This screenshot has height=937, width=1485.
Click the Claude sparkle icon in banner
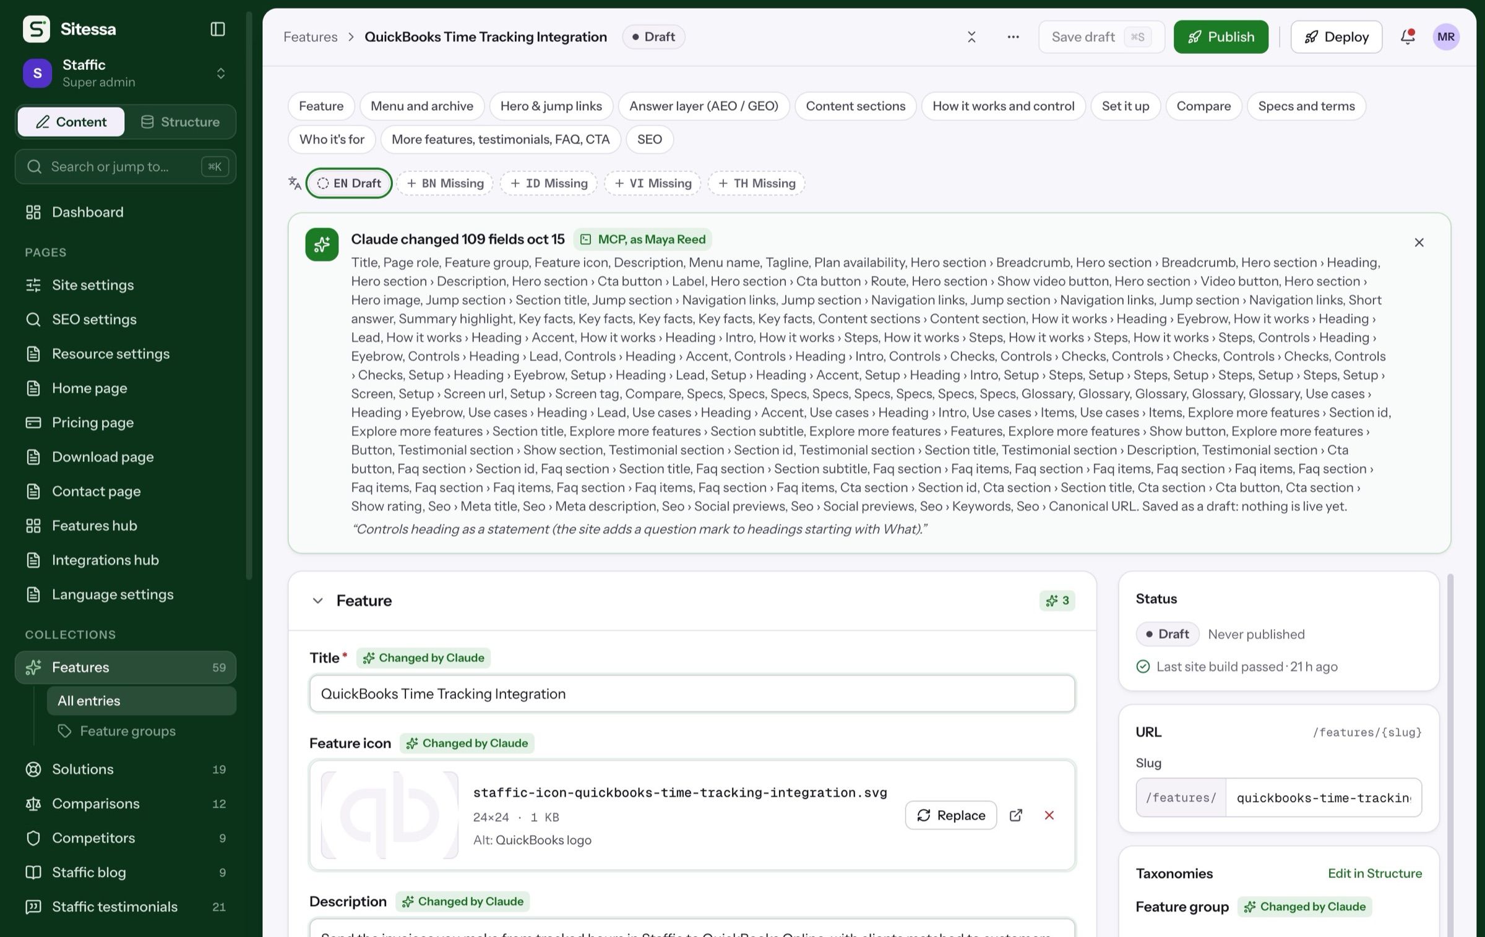322,244
